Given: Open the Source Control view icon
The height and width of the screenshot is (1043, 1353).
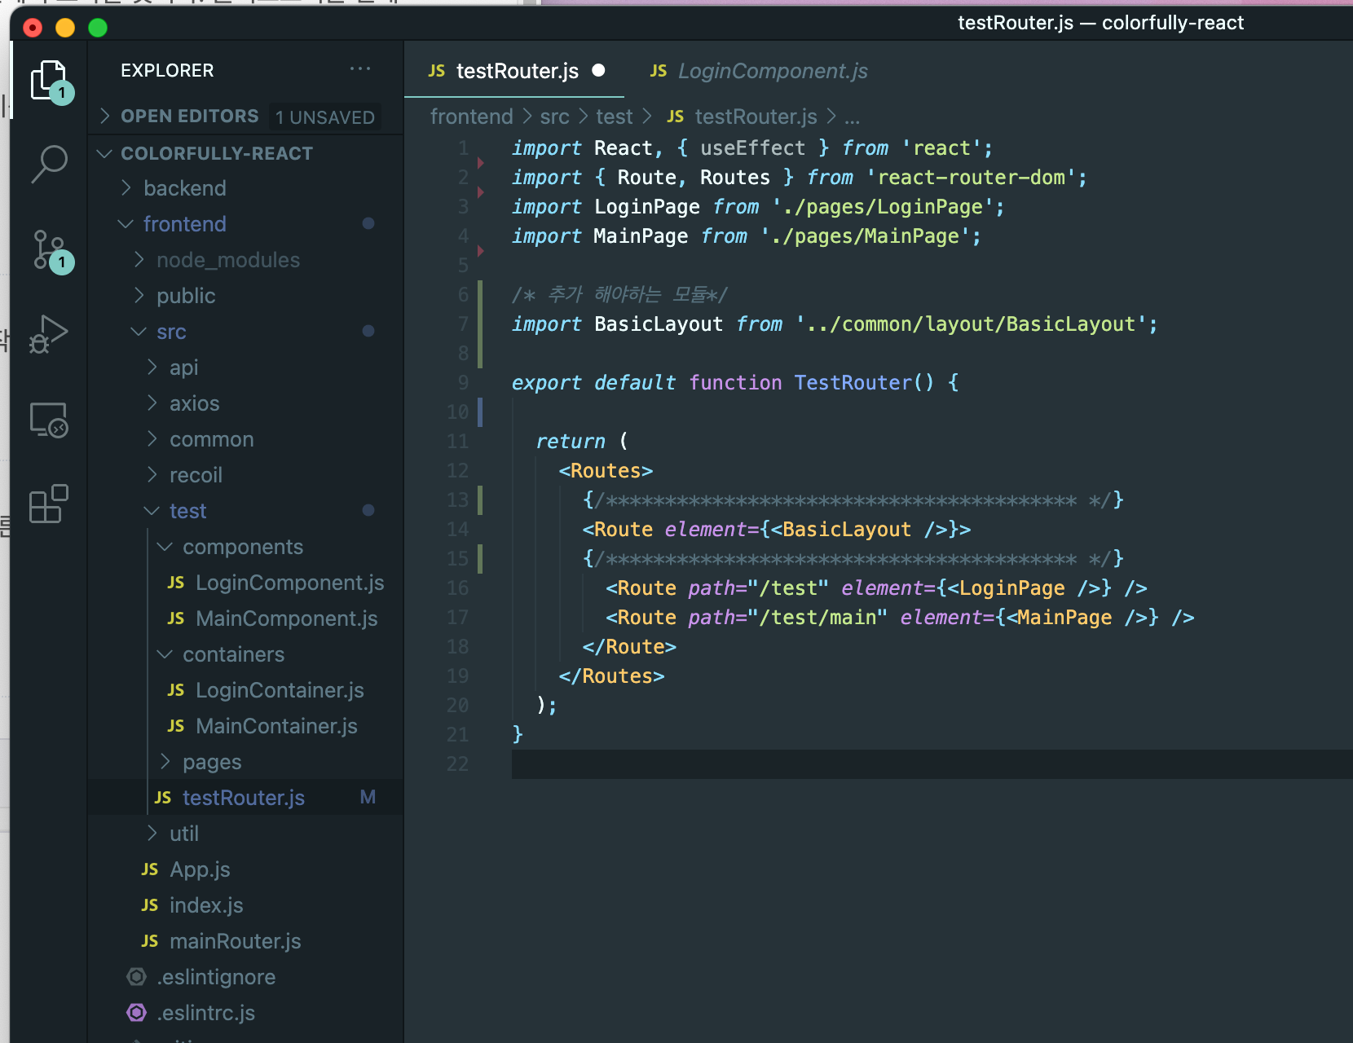Looking at the screenshot, I should (51, 250).
